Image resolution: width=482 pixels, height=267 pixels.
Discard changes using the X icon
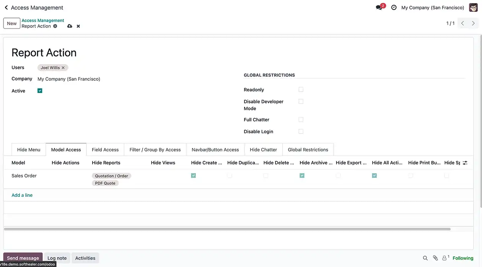pyautogui.click(x=78, y=26)
